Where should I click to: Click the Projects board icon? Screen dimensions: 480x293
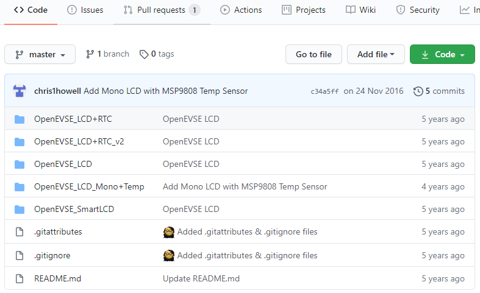point(287,10)
